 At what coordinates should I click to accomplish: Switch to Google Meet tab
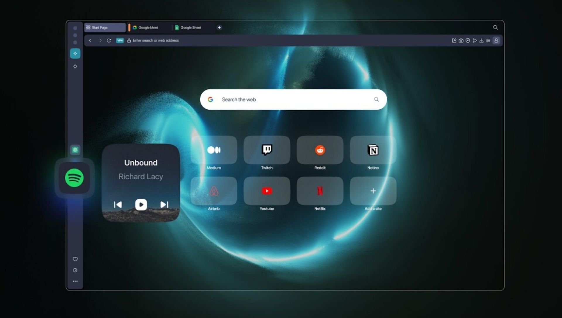(148, 27)
